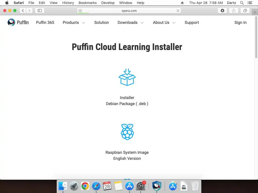This screenshot has width=258, height=193.
Task: Click the Raspberry Pi logo icon
Action: 127,132
